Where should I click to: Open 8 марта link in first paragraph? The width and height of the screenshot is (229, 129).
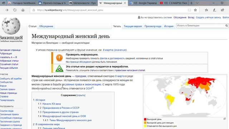coord(120,76)
